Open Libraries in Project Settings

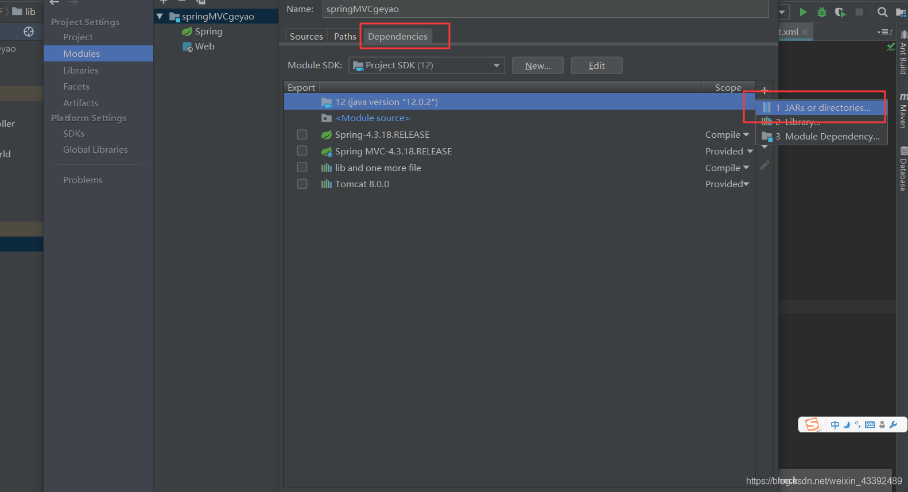coord(81,70)
